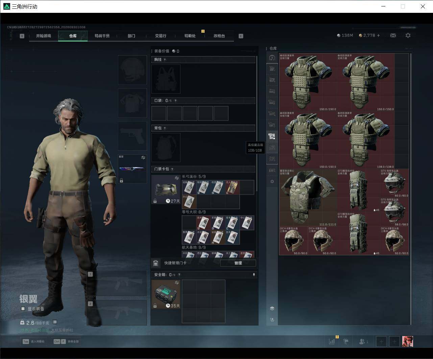Viewport: 433px width, 359px height.
Task: Click the Tab 进入特勤处 shortcut button
Action: tap(33, 341)
